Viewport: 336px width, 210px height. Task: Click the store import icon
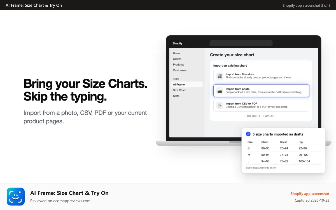click(x=220, y=76)
